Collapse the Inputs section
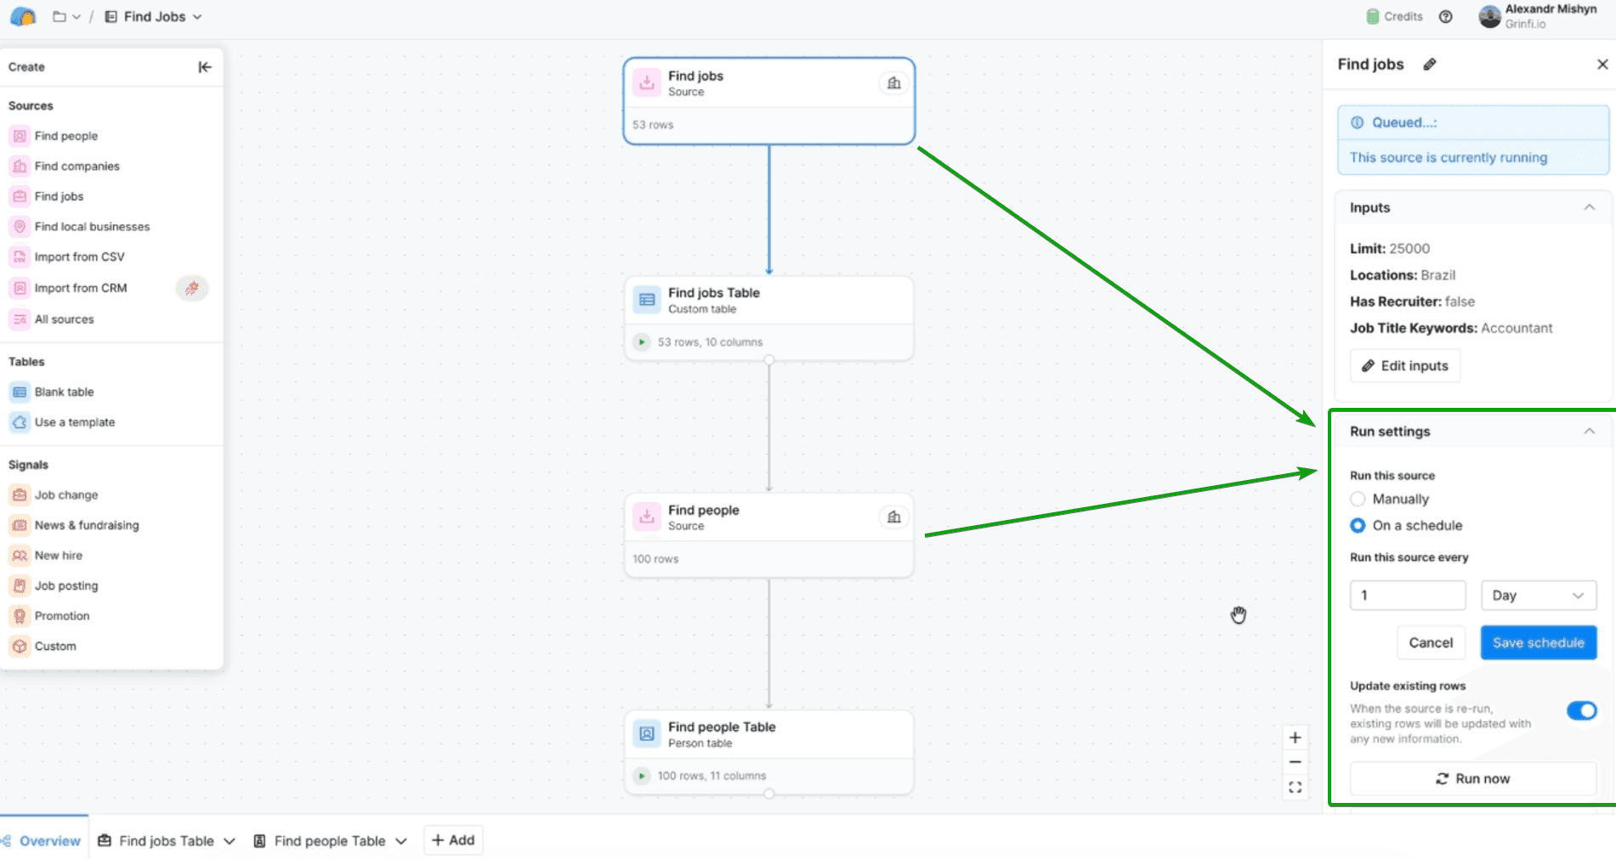1616x859 pixels. click(1589, 207)
